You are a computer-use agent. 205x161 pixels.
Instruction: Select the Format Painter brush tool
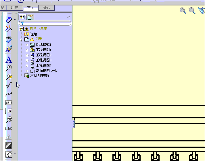click(x=9, y=48)
